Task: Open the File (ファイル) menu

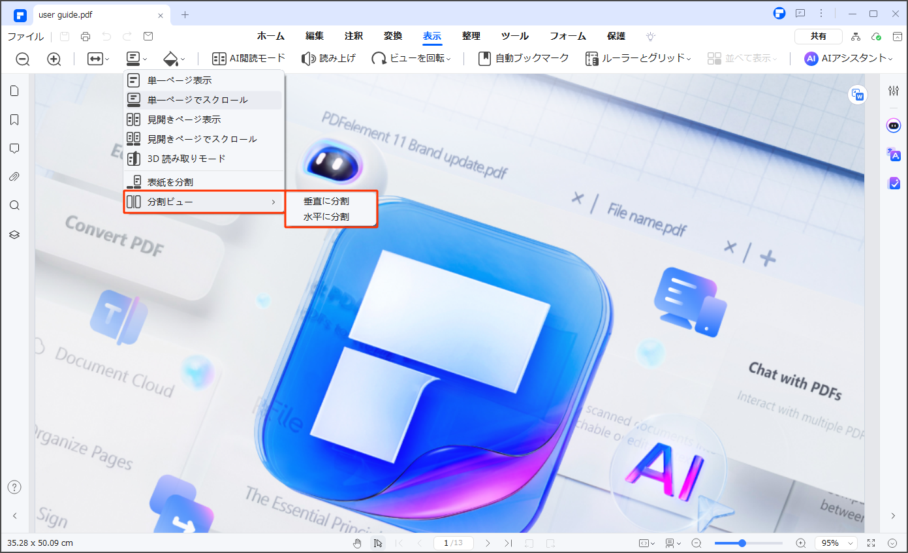Action: click(25, 37)
